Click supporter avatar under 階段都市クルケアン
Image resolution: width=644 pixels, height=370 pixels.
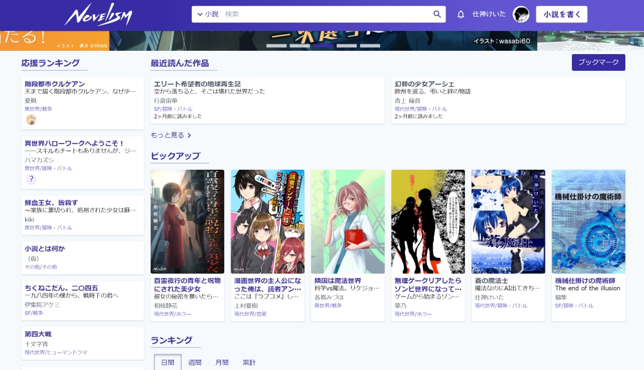(x=31, y=120)
